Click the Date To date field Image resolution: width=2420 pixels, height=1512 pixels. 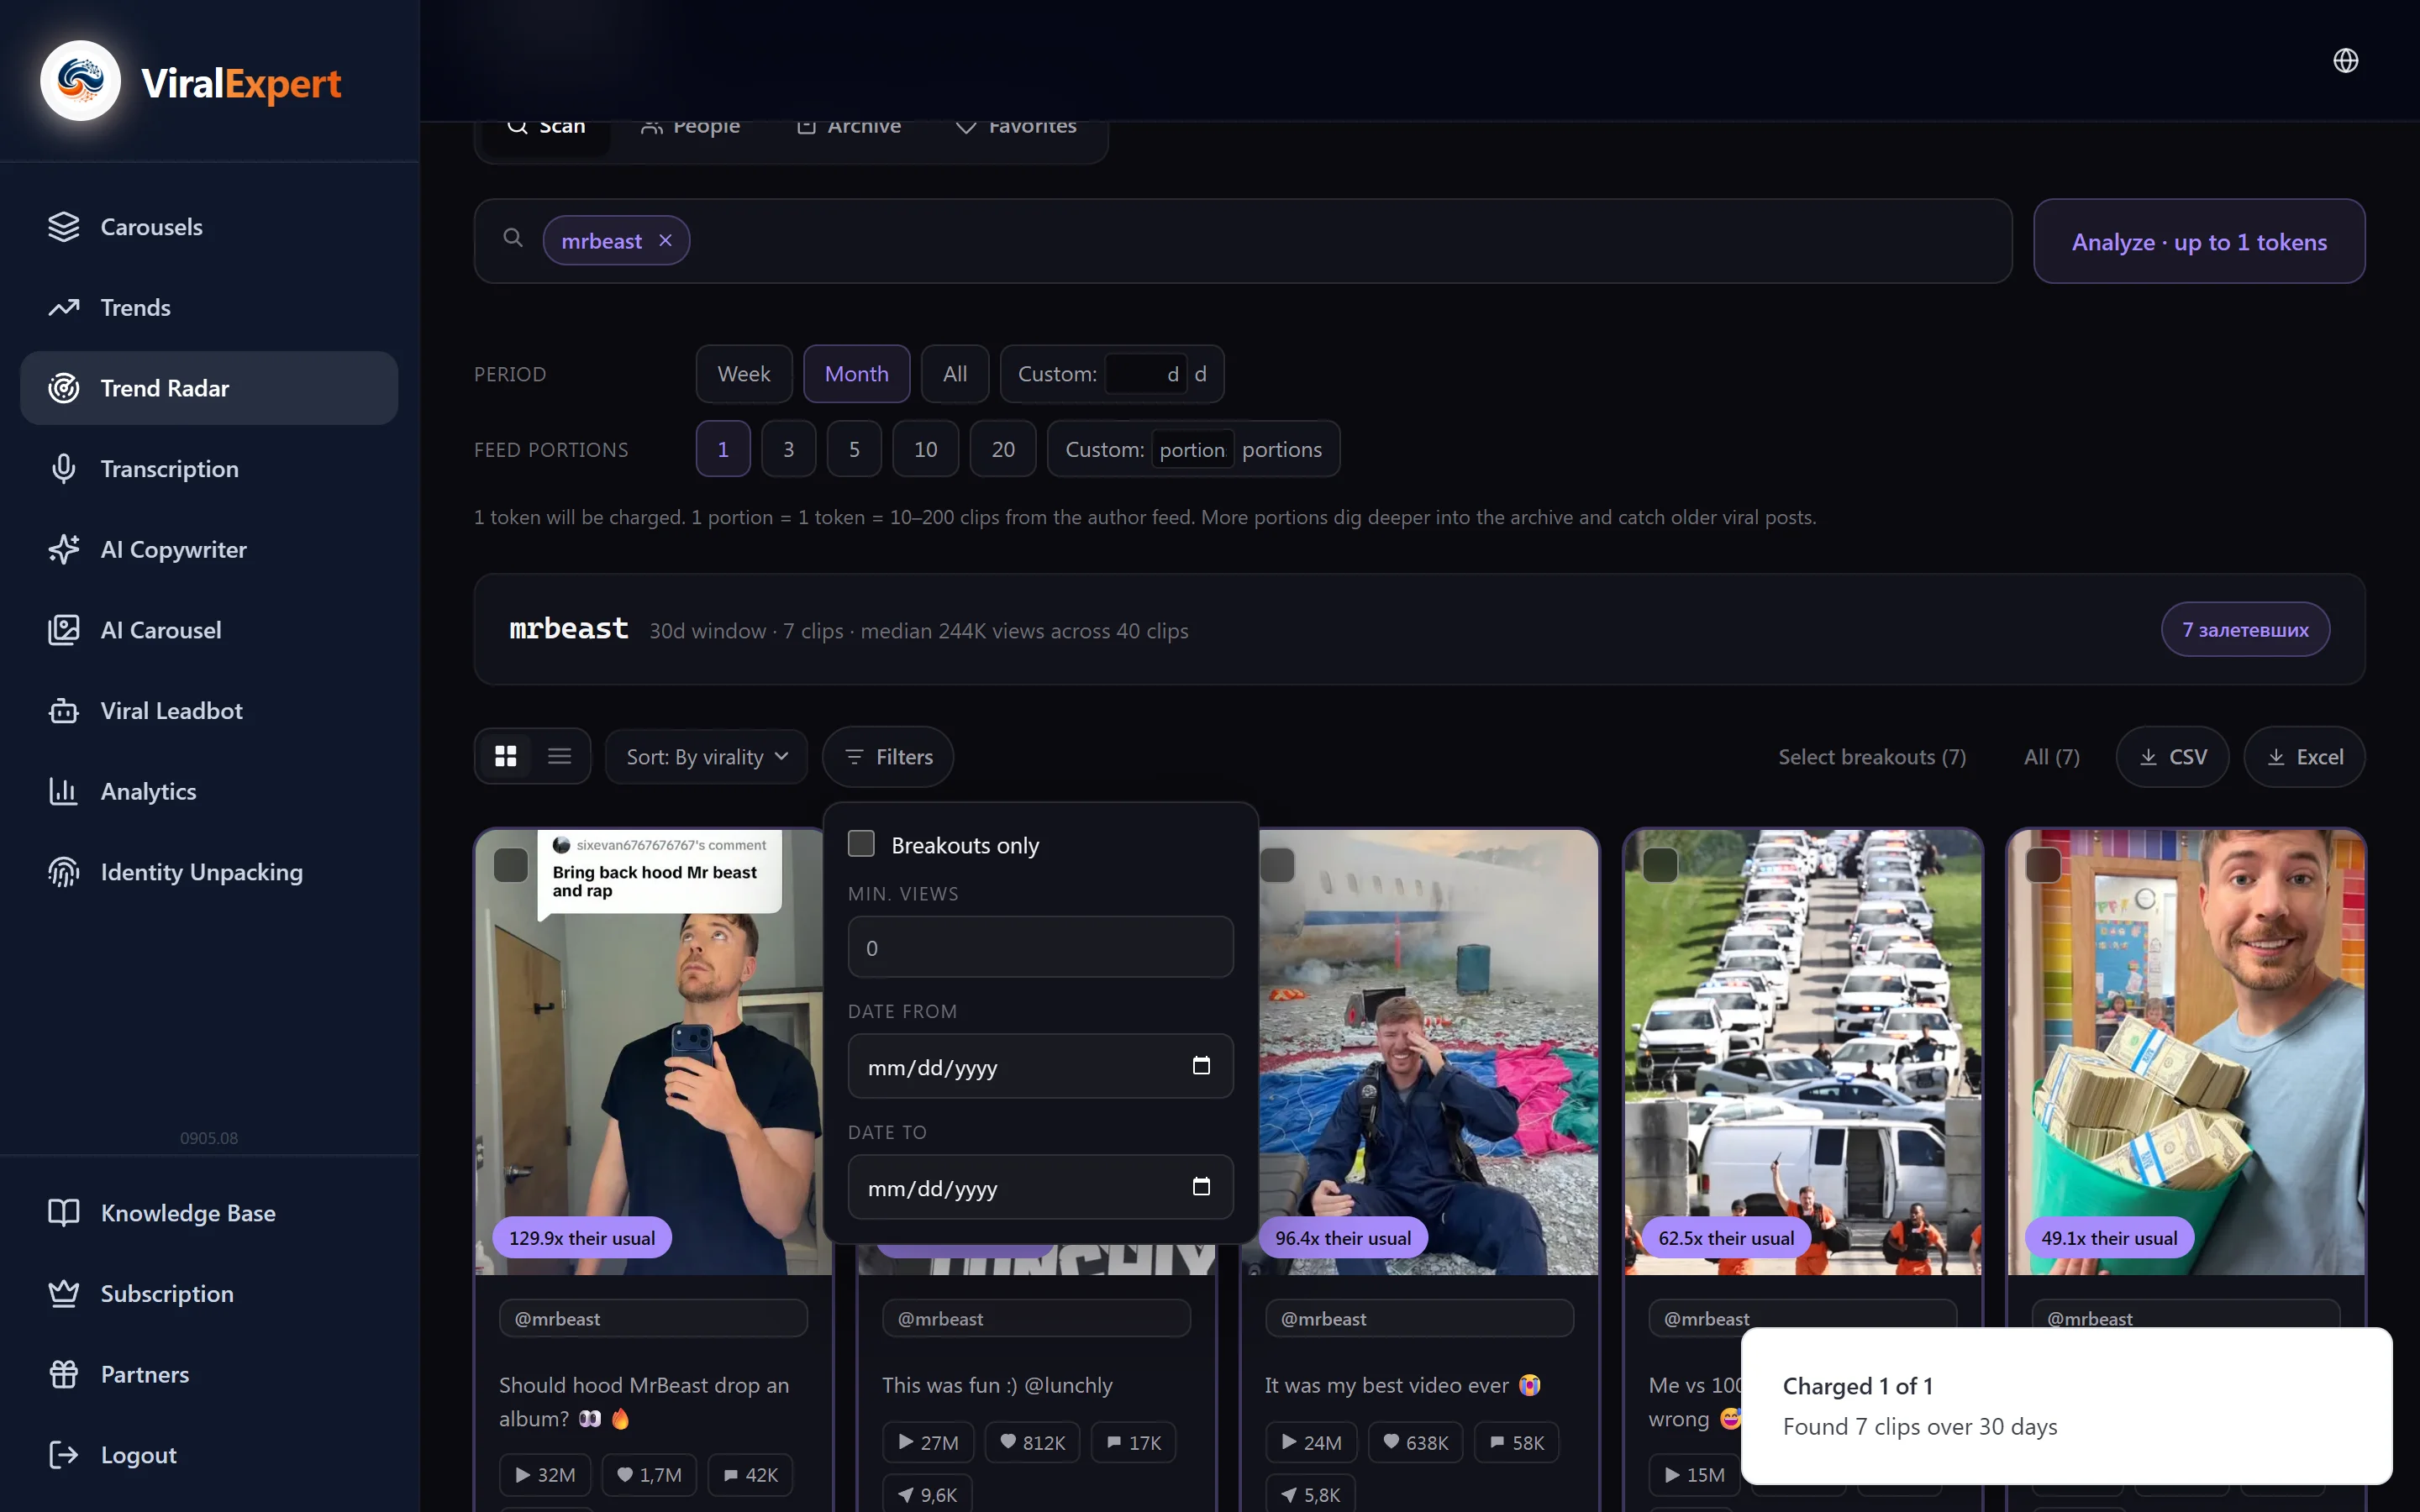1040,1187
